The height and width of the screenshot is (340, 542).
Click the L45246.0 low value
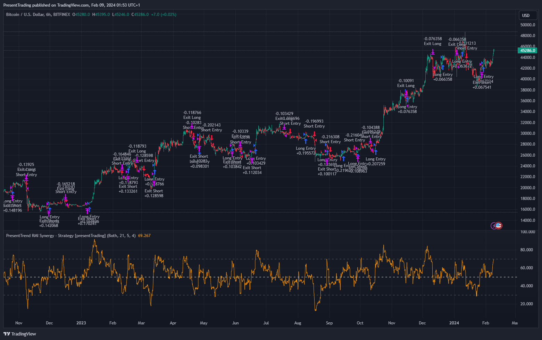(120, 15)
